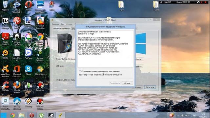Open the Opera desktop shortcut
Viewport: 210px width, 118px height.
click(x=29, y=6)
